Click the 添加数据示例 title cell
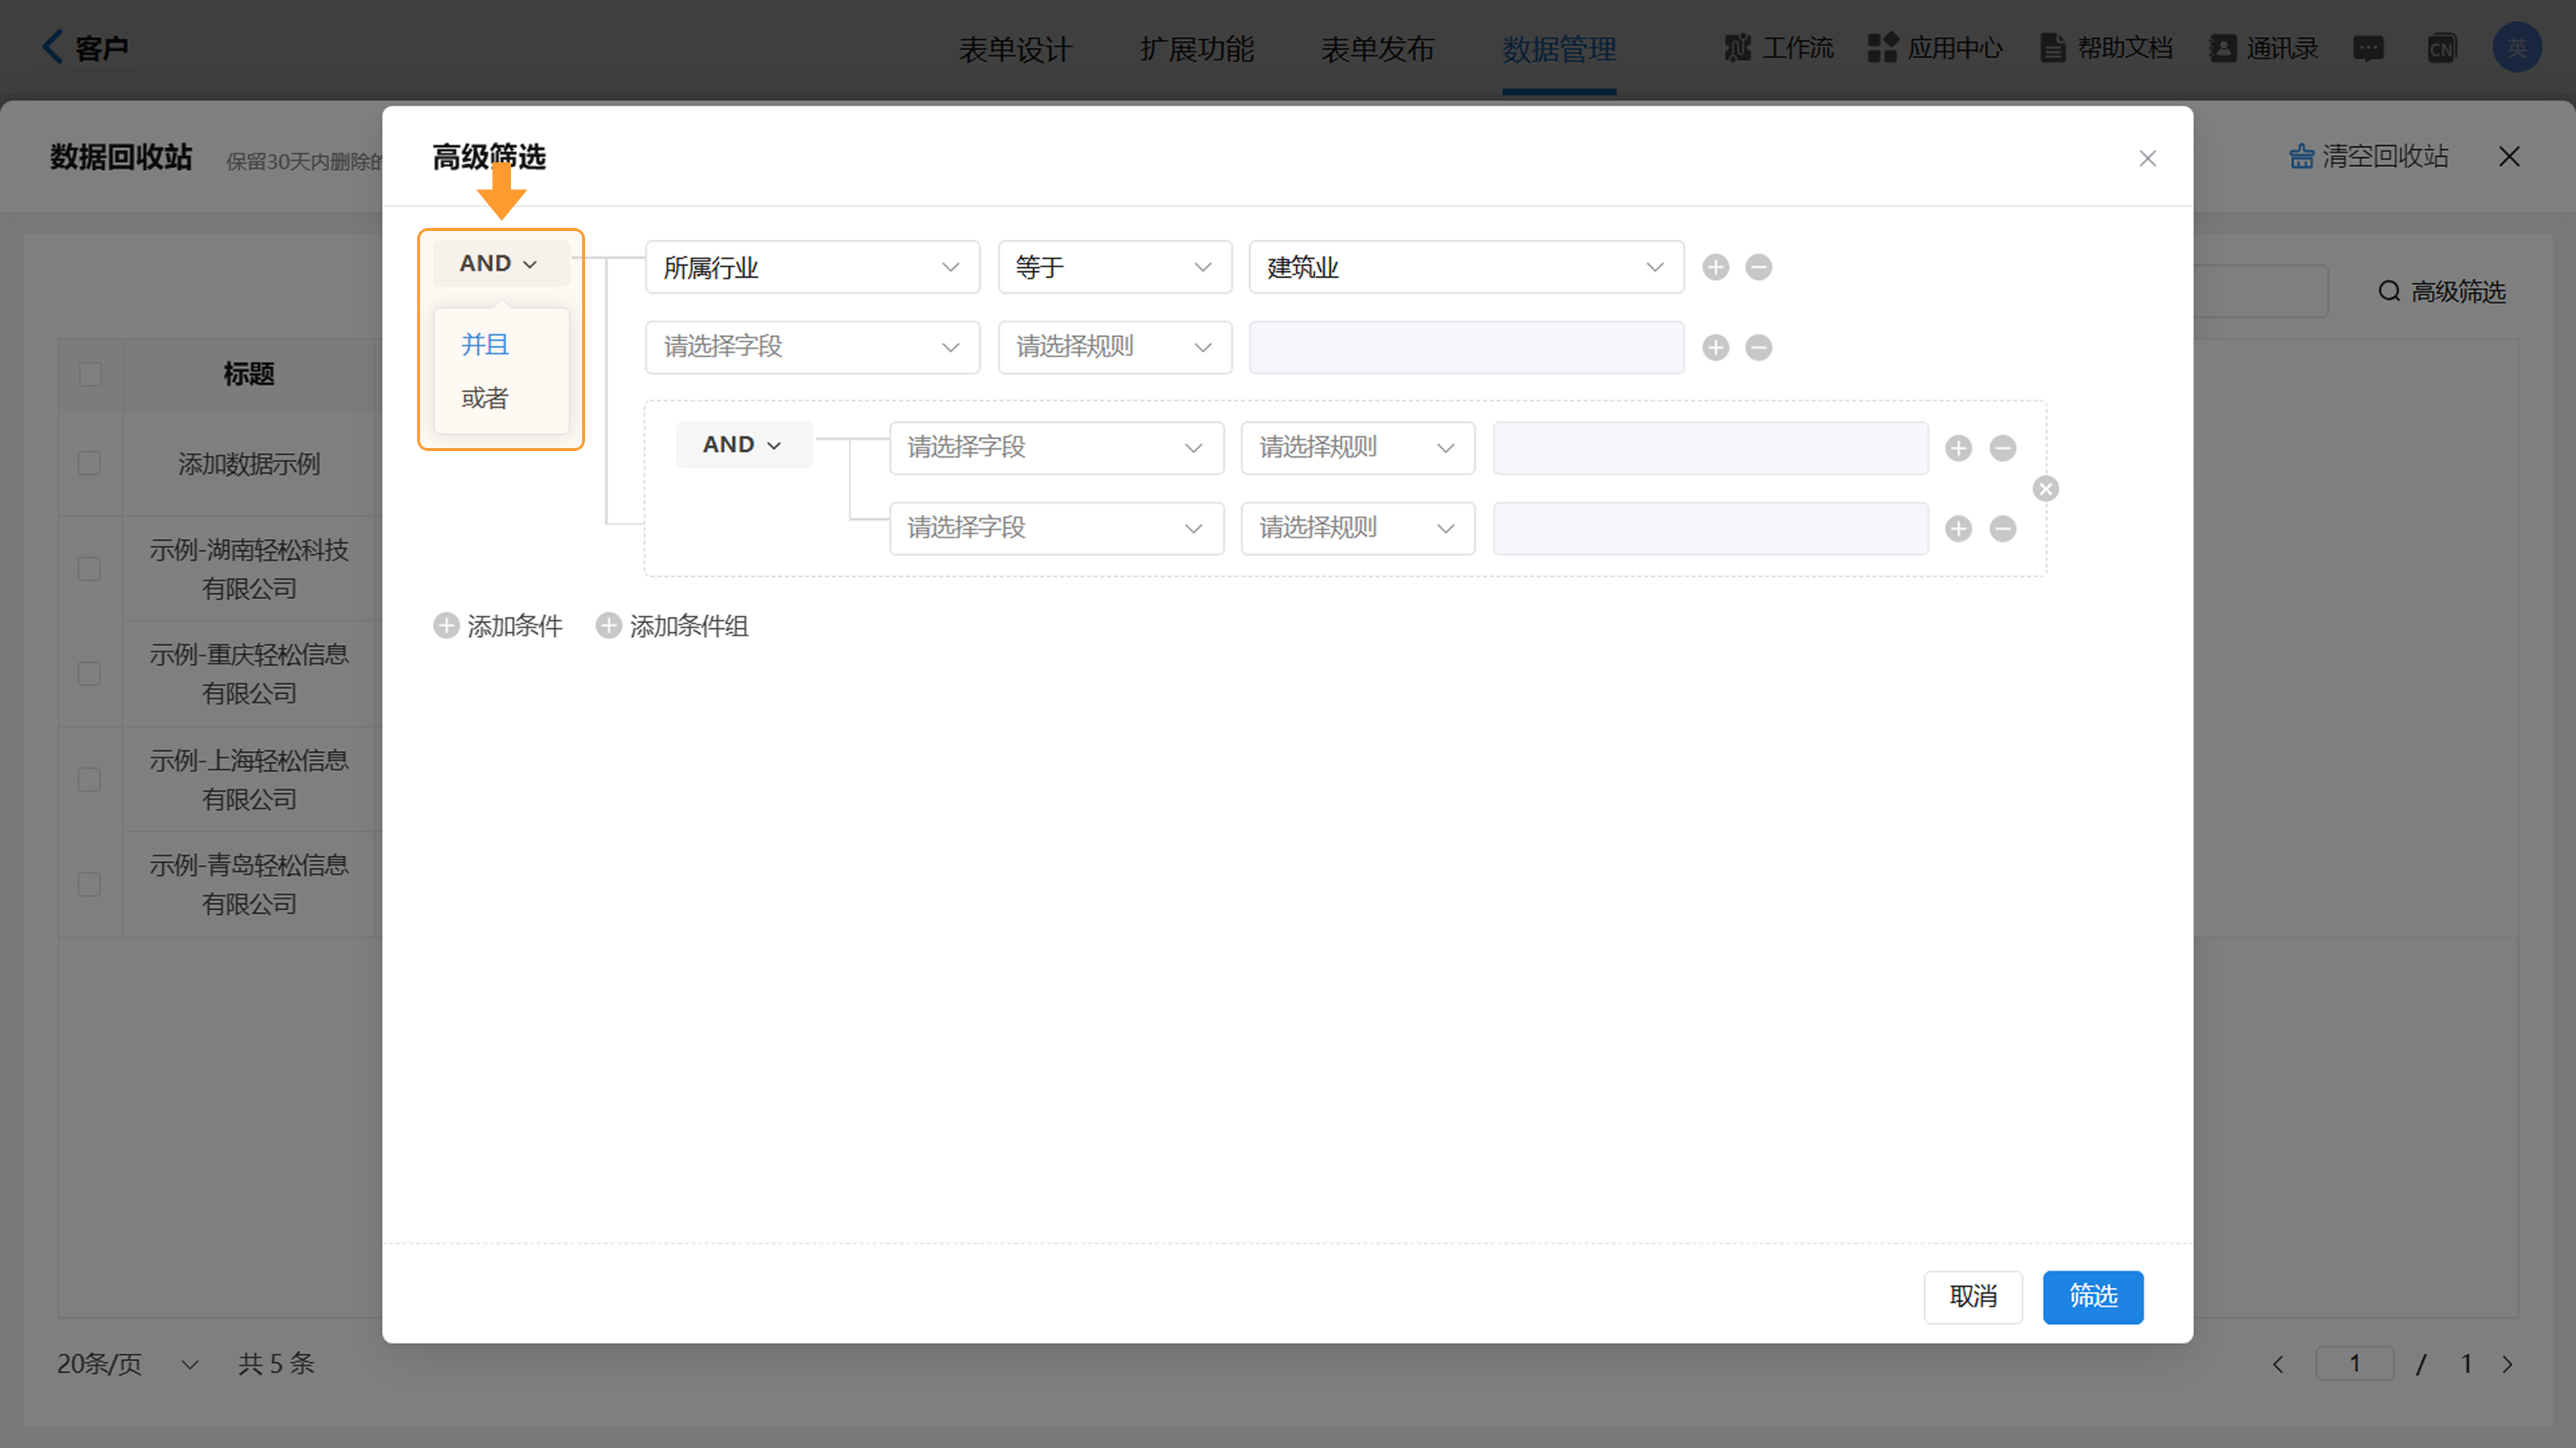This screenshot has width=2576, height=1448. point(249,463)
